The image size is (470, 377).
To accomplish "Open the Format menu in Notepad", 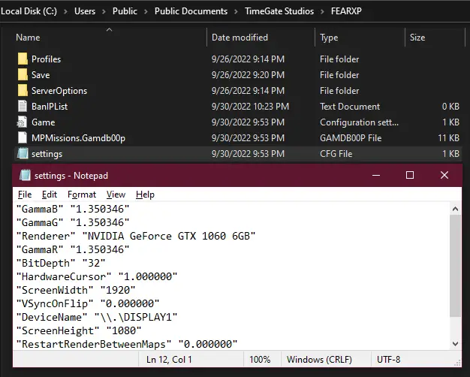I will tap(82, 195).
